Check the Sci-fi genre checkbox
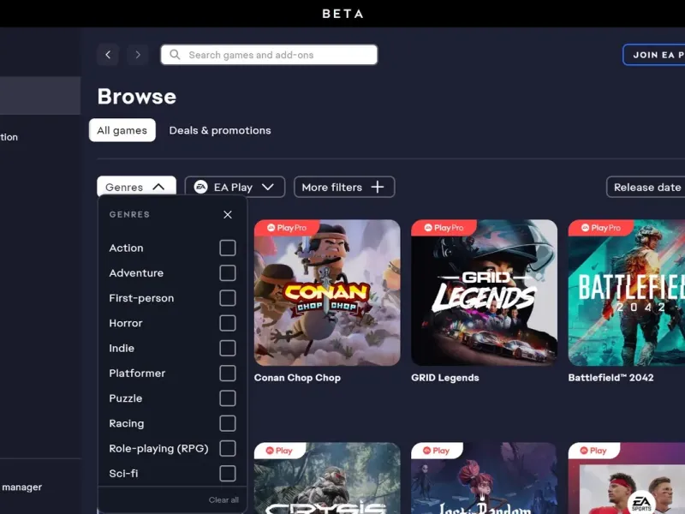This screenshot has width=685, height=514. click(x=228, y=474)
